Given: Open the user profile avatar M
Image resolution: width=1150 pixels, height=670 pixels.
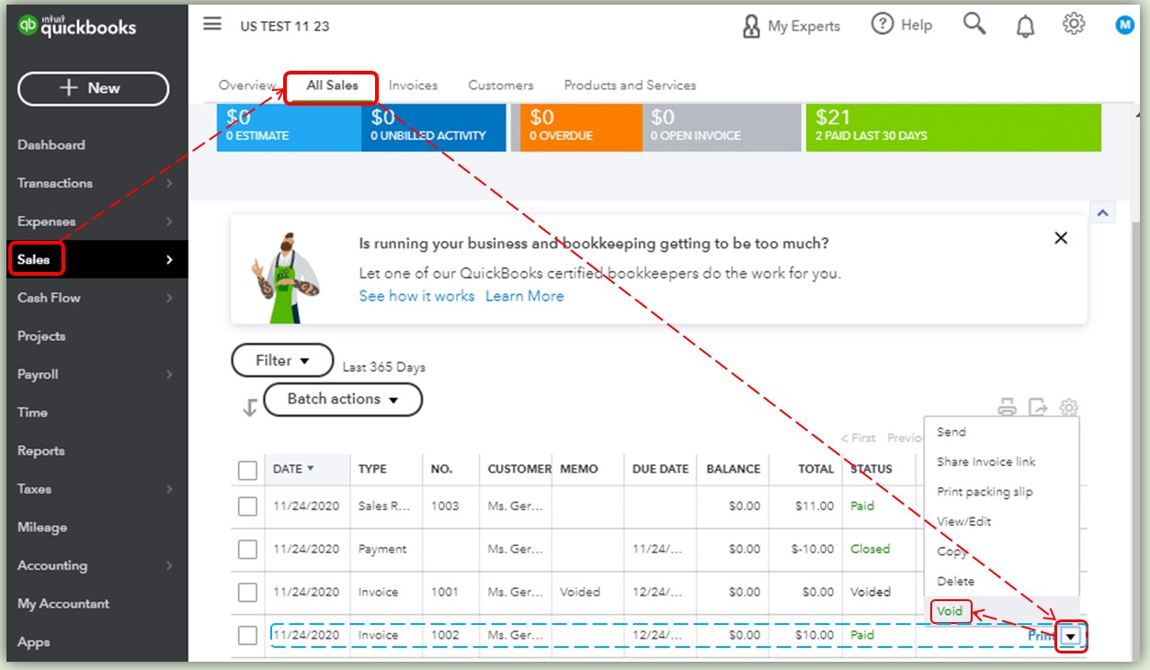Looking at the screenshot, I should point(1125,26).
